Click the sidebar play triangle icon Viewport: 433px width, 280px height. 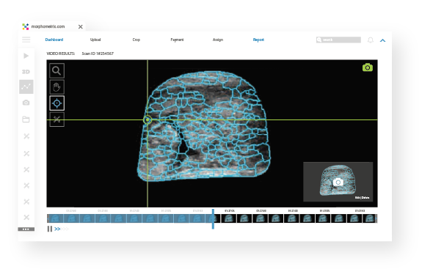[x=26, y=56]
